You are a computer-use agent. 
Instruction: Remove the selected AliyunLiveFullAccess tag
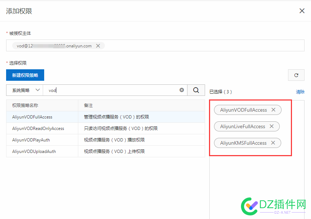pos(271,126)
